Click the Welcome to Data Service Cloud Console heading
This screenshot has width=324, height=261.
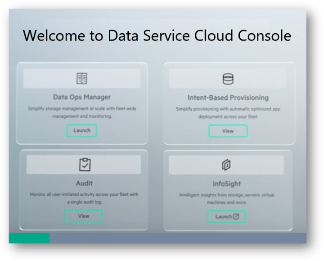157,35
